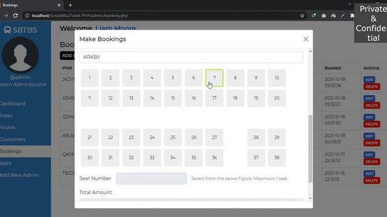
Task: Pick seat 2 in the layout
Action: point(110,78)
